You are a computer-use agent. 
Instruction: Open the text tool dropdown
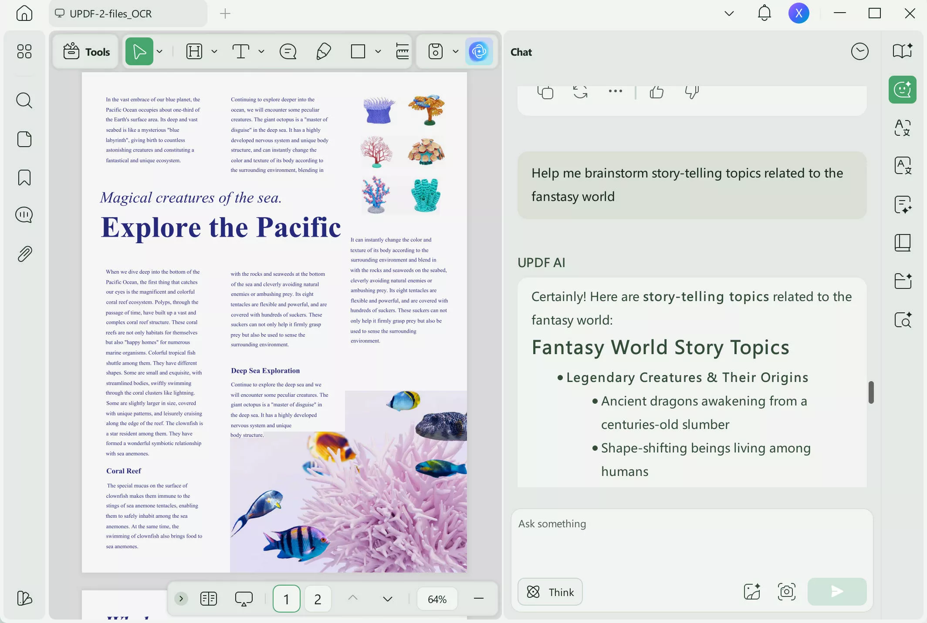tap(261, 51)
